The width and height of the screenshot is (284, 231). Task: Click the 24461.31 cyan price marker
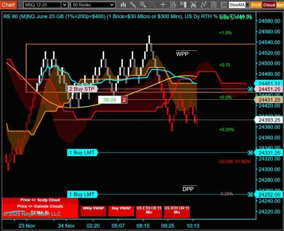(x=269, y=84)
